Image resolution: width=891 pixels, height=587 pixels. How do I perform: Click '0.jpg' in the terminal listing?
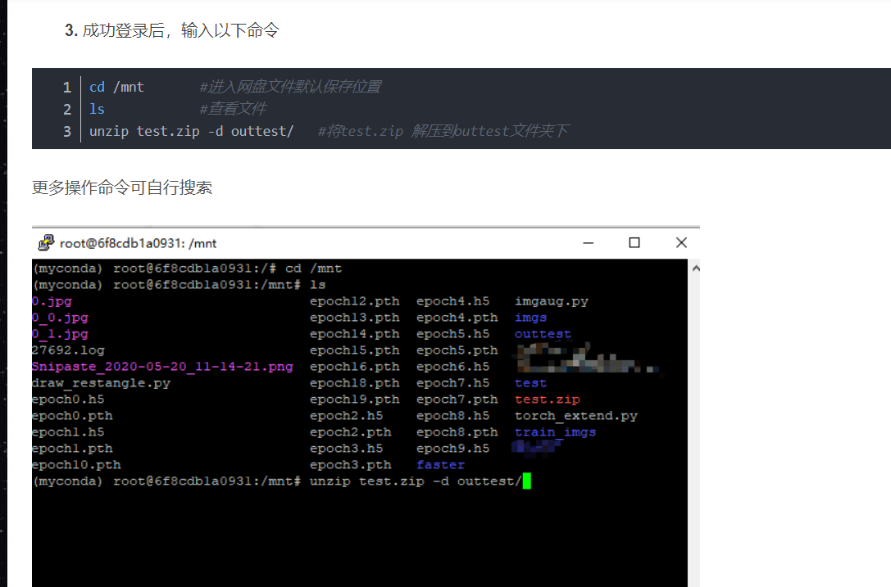(52, 301)
